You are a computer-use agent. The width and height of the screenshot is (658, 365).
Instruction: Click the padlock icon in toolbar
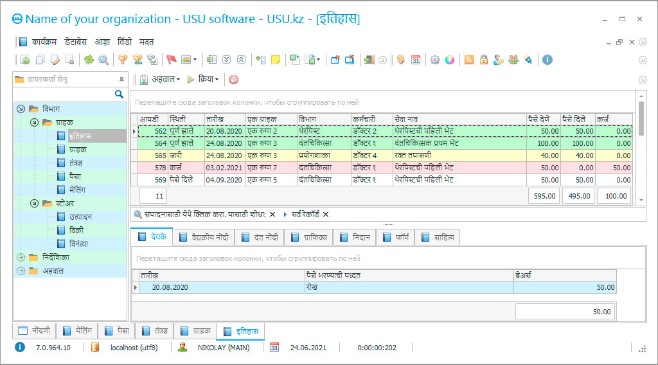pos(483,60)
